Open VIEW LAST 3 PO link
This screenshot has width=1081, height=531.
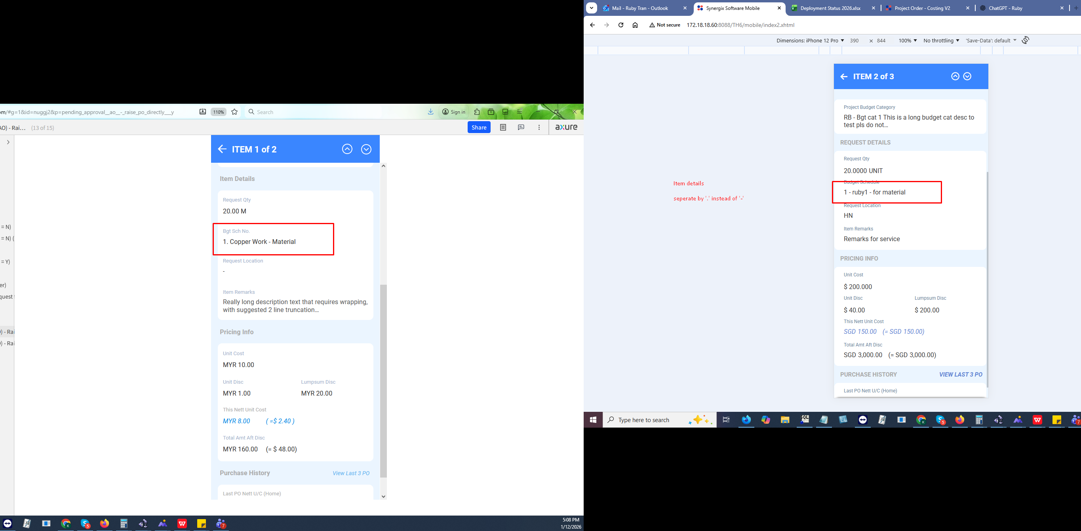pyautogui.click(x=960, y=375)
